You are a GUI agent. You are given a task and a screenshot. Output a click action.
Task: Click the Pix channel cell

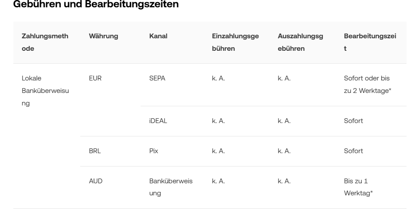click(x=153, y=151)
